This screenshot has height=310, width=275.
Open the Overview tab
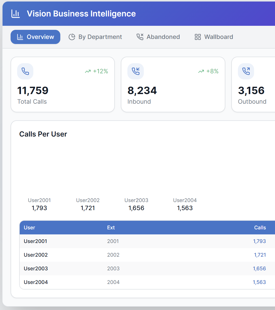click(x=35, y=37)
